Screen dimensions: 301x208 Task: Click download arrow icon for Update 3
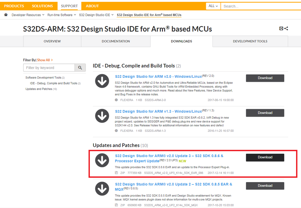(x=102, y=160)
